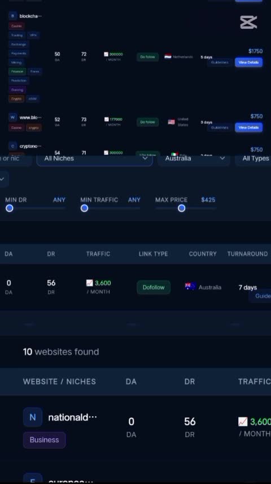
Task: Select the Business niche tag
Action: click(x=45, y=440)
